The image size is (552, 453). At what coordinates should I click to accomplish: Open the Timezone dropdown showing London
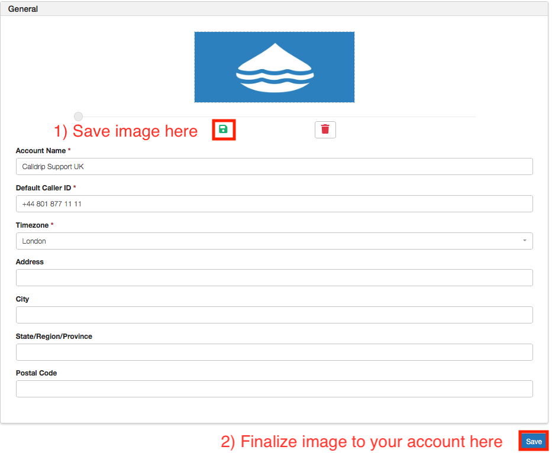[275, 241]
